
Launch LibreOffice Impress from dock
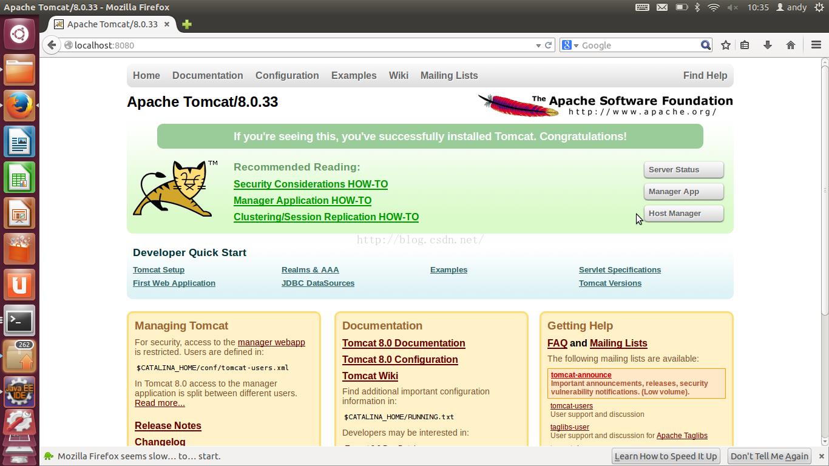[x=19, y=214]
